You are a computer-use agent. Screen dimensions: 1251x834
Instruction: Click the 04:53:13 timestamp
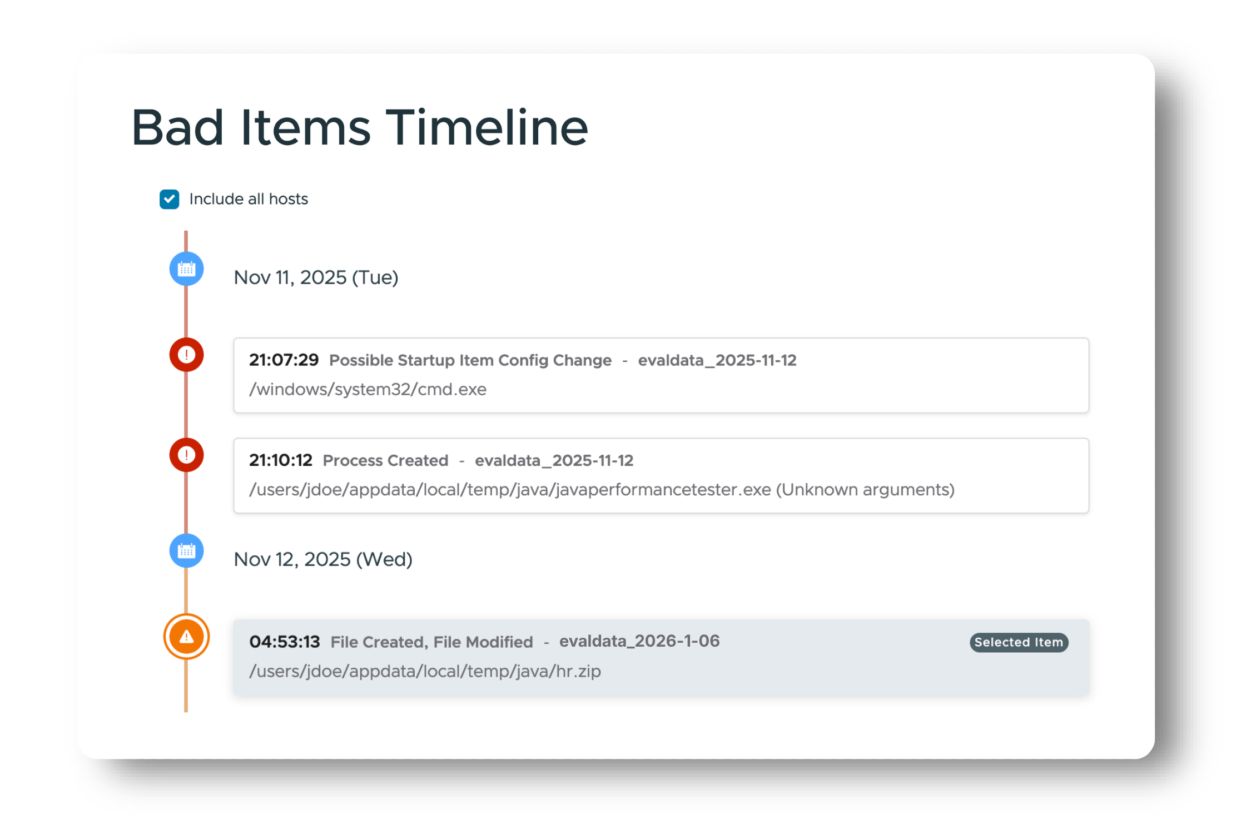(284, 642)
